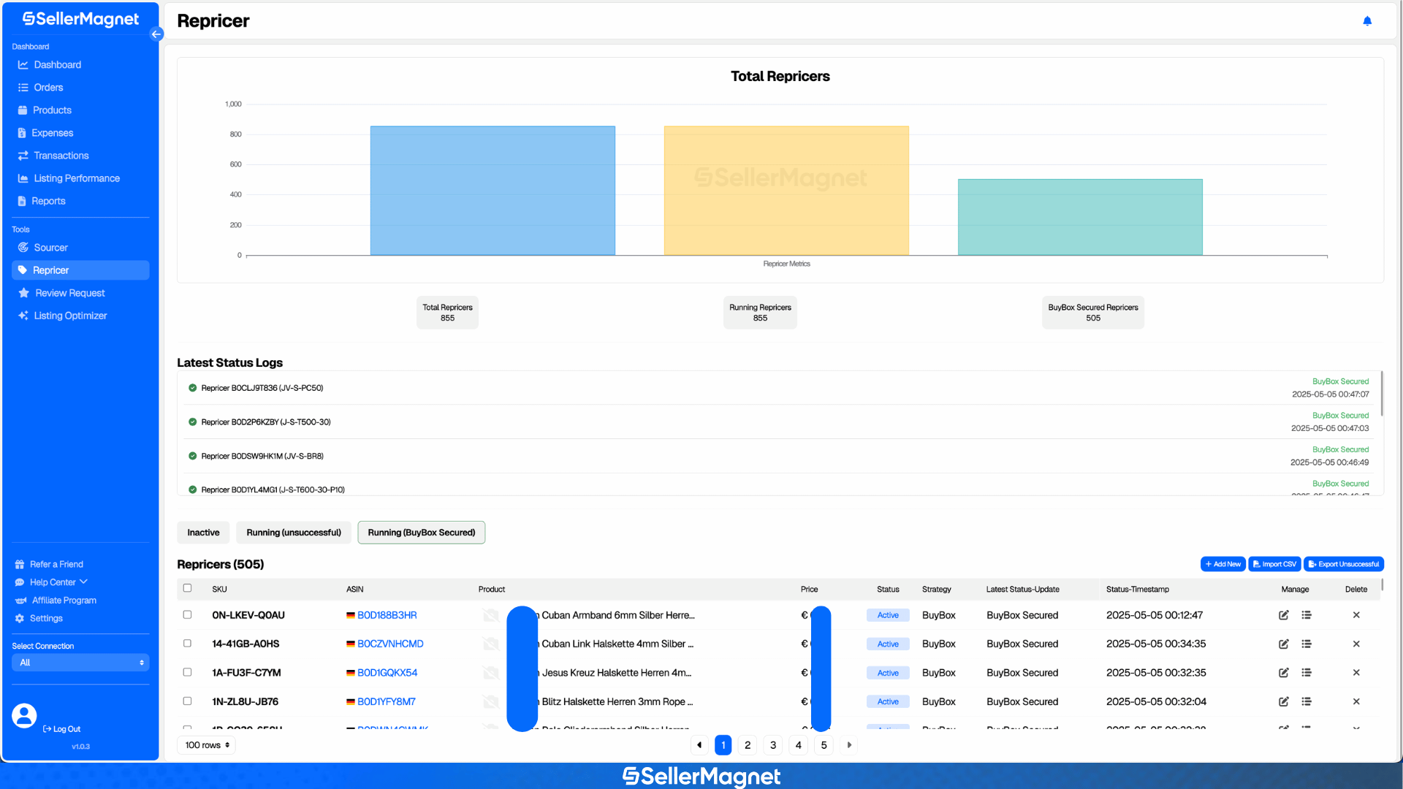Click the Total Repricers 855 legend box
This screenshot has width=1403, height=789.
coord(447,313)
